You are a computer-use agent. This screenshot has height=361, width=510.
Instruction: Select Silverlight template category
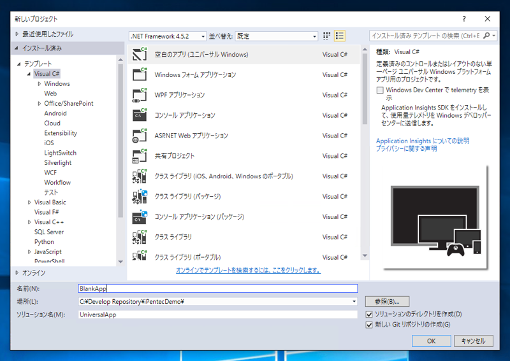point(58,163)
